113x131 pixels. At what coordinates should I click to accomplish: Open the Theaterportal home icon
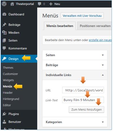[x=12, y=4]
